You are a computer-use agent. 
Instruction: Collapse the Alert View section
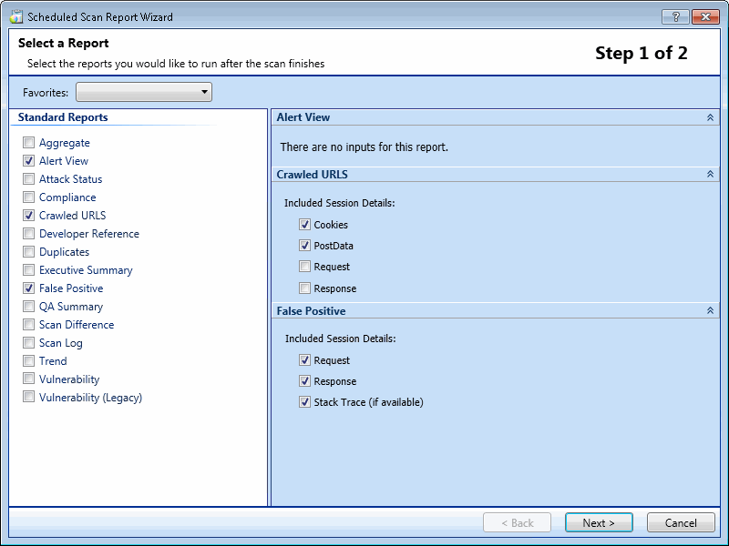point(711,117)
